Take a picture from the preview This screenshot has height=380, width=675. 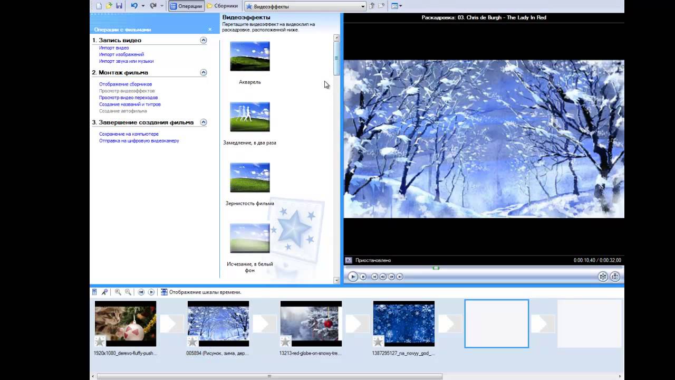coord(615,277)
